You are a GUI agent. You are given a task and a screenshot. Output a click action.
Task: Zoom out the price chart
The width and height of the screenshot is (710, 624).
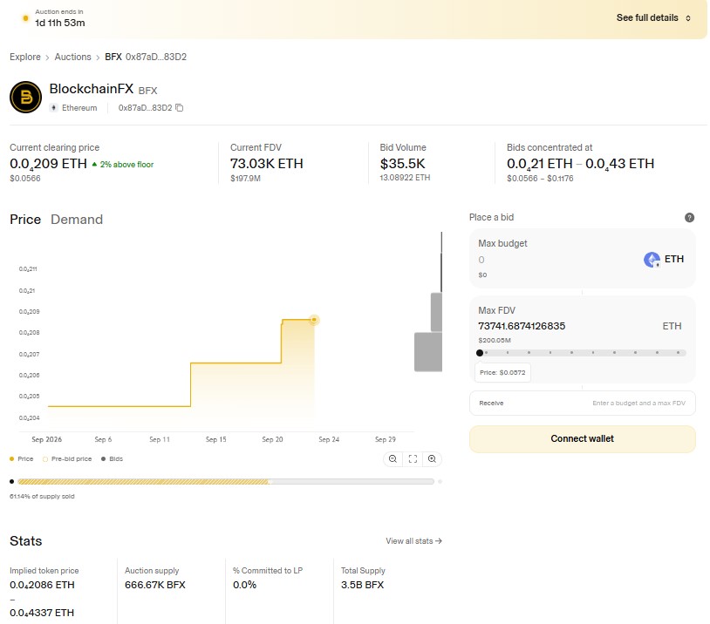tap(393, 458)
